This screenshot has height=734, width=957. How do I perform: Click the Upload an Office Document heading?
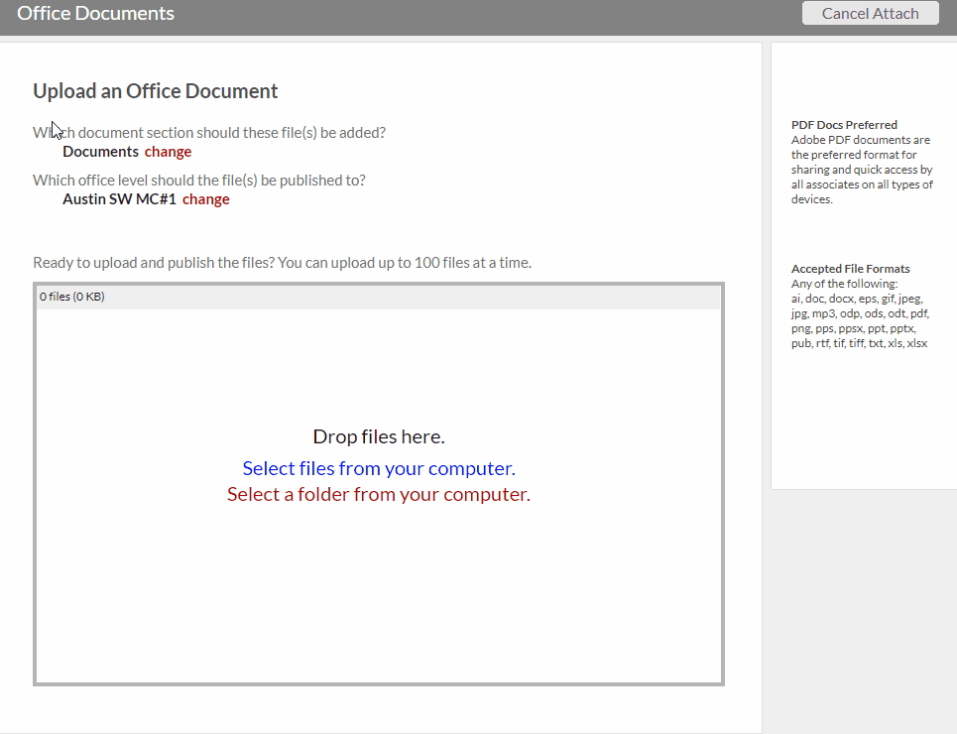coord(155,91)
